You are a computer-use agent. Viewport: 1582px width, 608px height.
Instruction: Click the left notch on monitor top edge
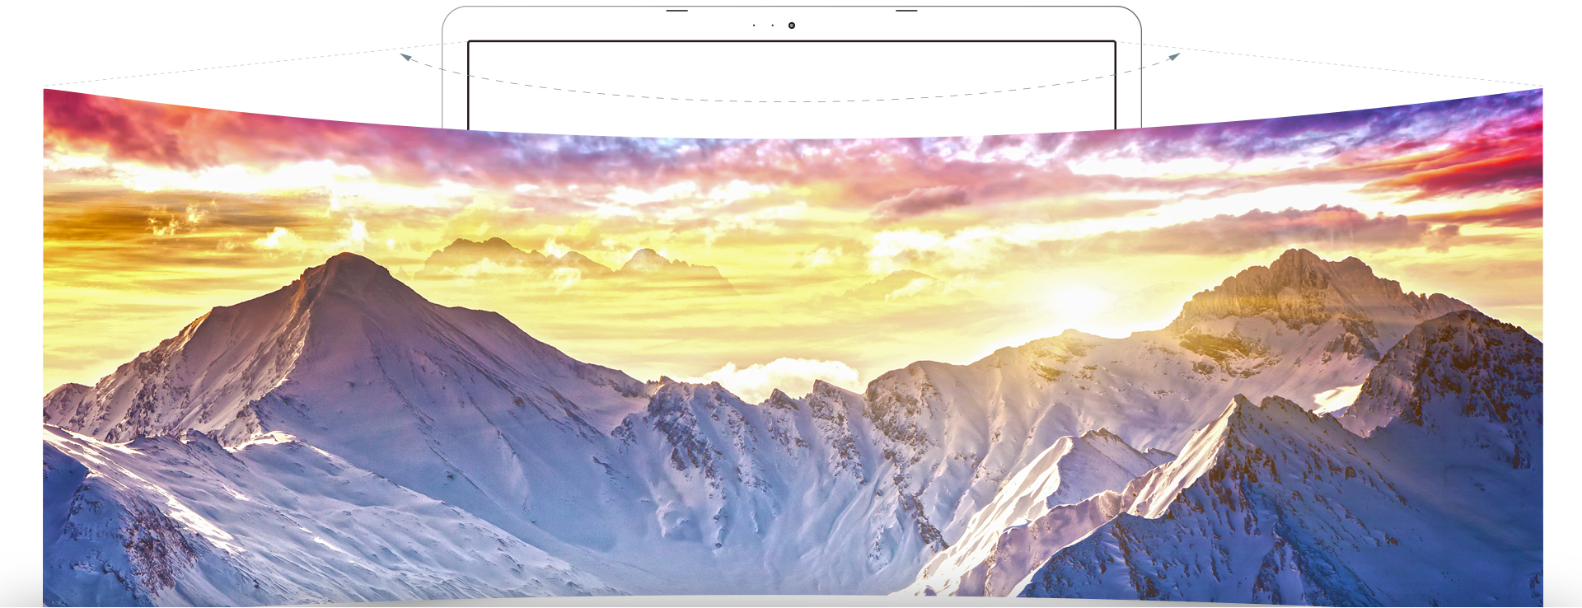click(676, 11)
